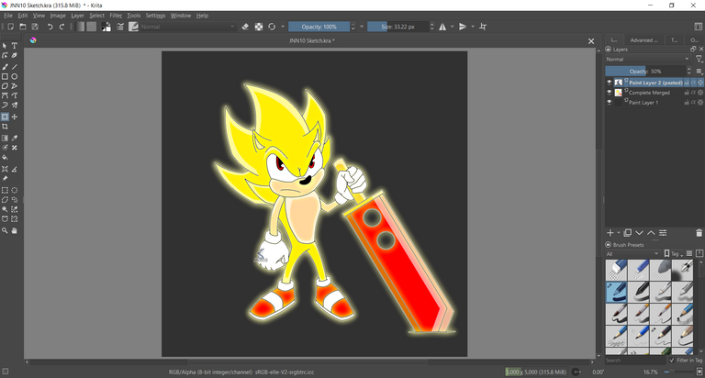Image resolution: width=705 pixels, height=378 pixels.
Task: Move the layer up with chevron
Action: (651, 233)
